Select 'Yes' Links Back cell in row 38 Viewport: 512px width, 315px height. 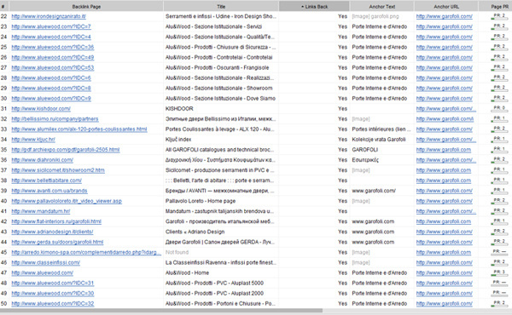coord(342,180)
